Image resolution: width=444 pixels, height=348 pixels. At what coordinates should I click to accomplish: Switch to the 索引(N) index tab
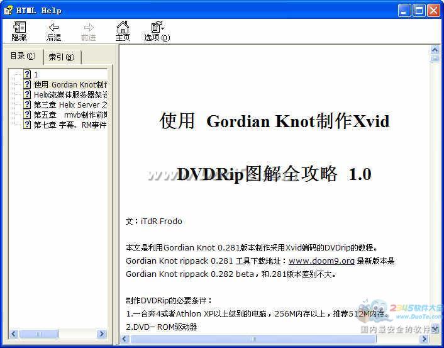tap(62, 57)
